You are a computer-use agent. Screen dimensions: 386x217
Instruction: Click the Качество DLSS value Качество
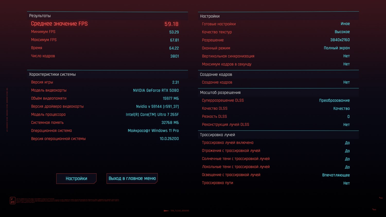[x=341, y=109]
